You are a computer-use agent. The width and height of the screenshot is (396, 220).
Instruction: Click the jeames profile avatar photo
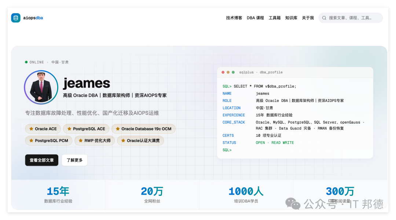[x=41, y=87]
